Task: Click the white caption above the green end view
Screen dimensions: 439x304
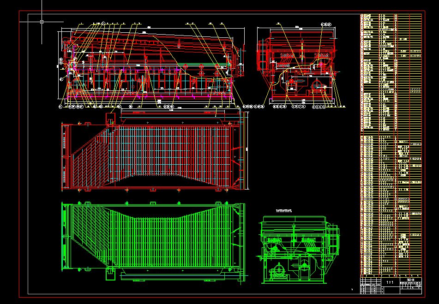Action: [283, 211]
